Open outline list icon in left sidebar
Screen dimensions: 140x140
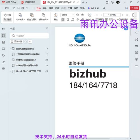3,29
